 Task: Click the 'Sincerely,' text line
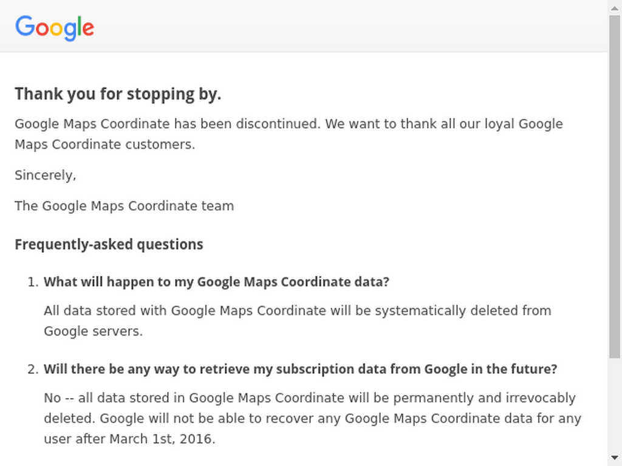pos(45,175)
